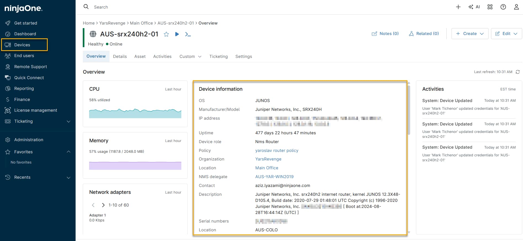This screenshot has height=241, width=523.
Task: Switch to the Activities tab
Action: tap(162, 57)
